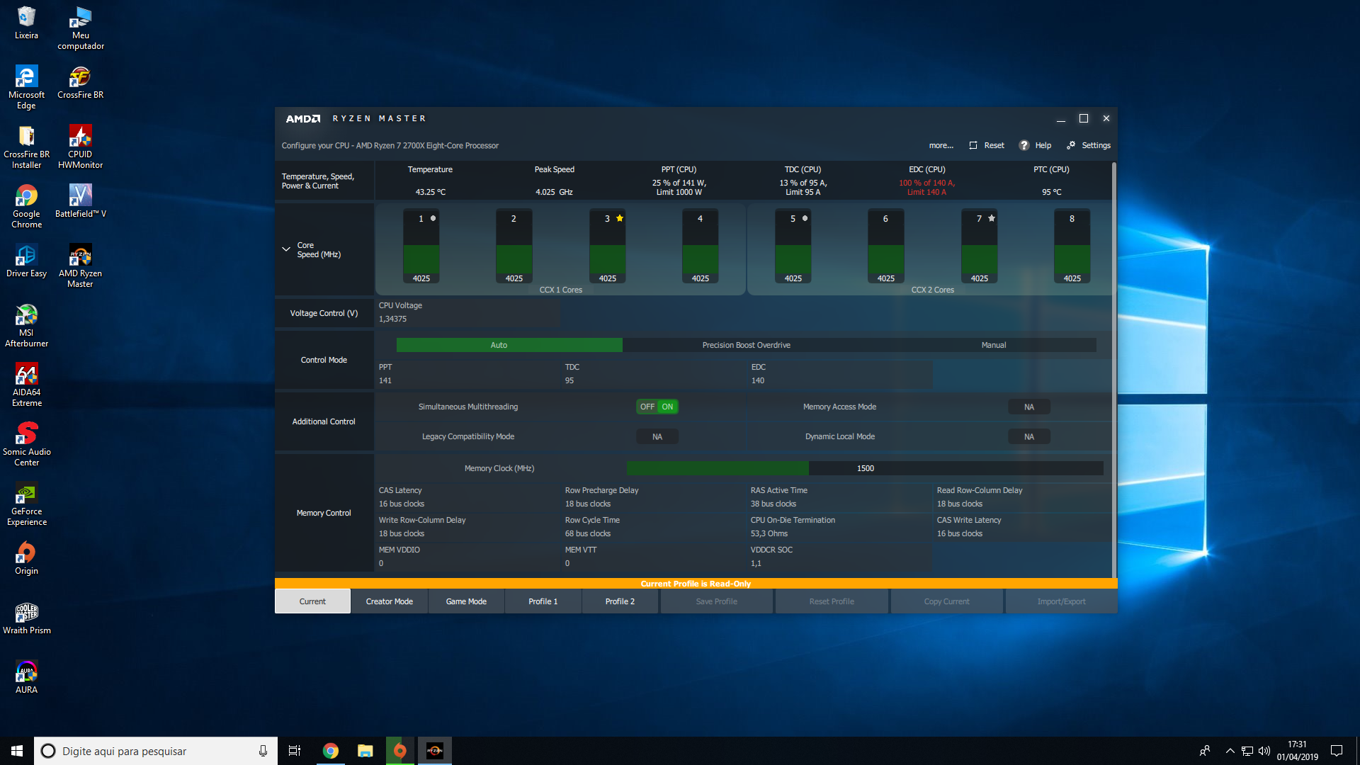Image resolution: width=1360 pixels, height=765 pixels.
Task: Click core 8 speed bar
Action: pyautogui.click(x=1072, y=246)
